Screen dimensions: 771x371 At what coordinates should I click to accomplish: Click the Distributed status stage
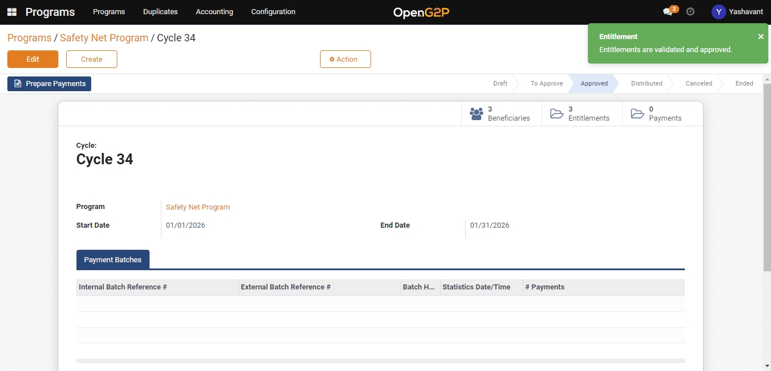tap(646, 84)
